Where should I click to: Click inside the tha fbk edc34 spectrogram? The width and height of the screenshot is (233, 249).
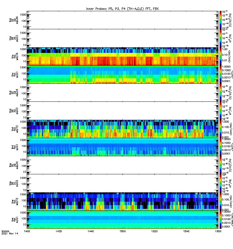pos(122,56)
